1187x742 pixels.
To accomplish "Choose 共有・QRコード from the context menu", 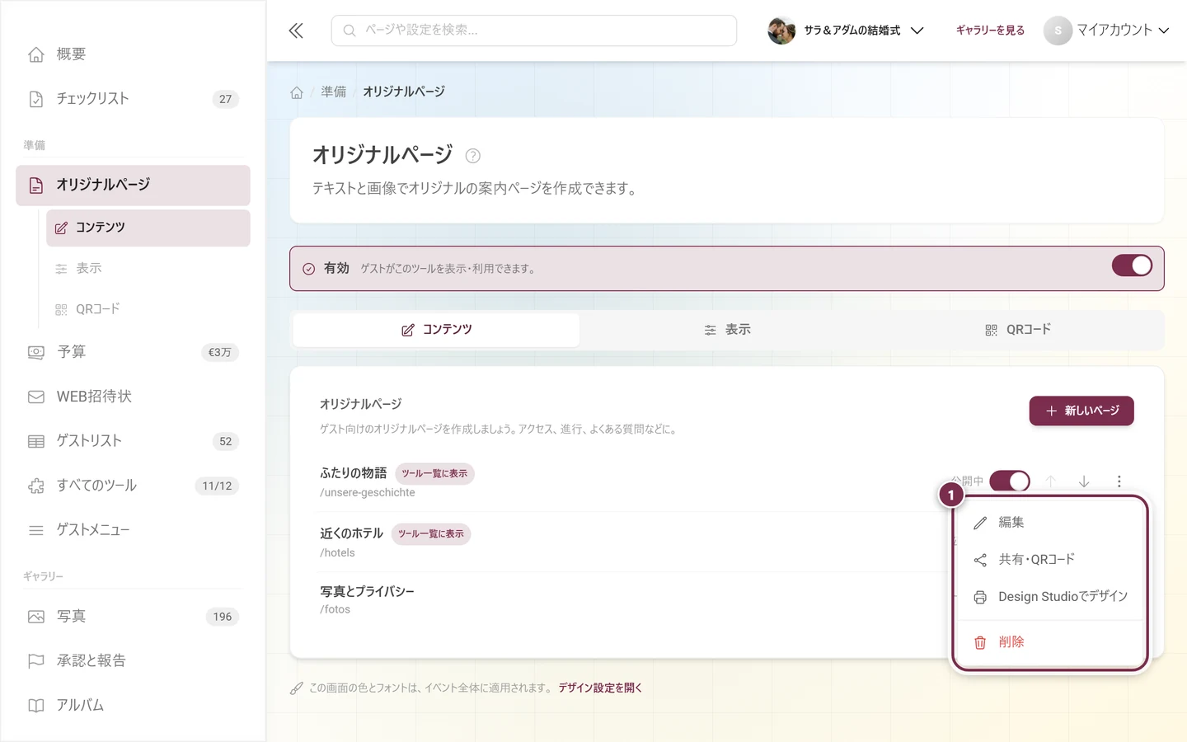I will tap(1049, 560).
